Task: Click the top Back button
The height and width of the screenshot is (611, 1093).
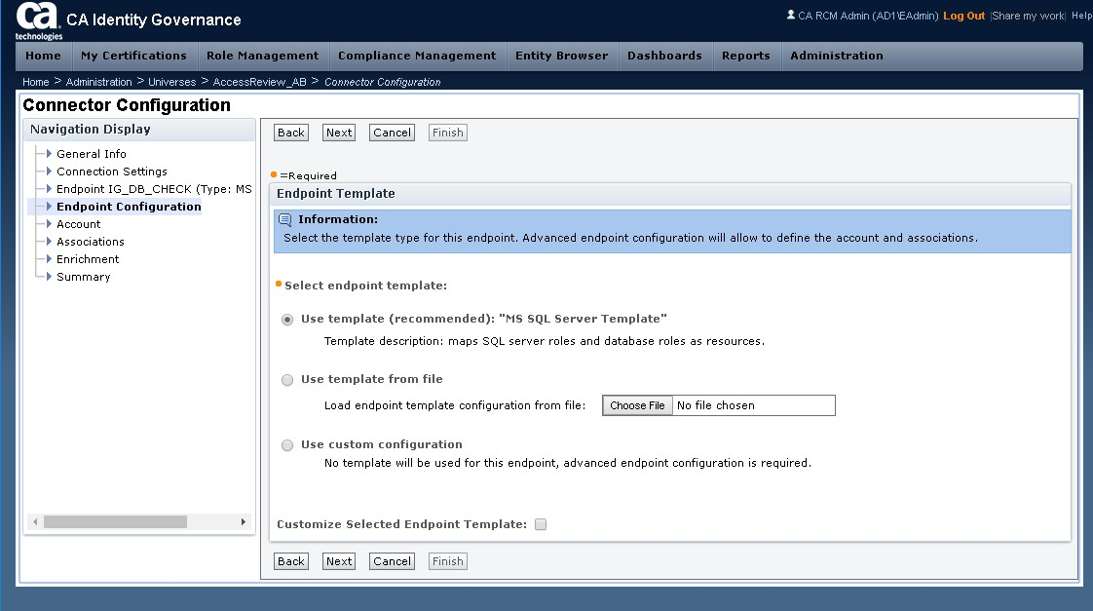Action: click(x=291, y=133)
